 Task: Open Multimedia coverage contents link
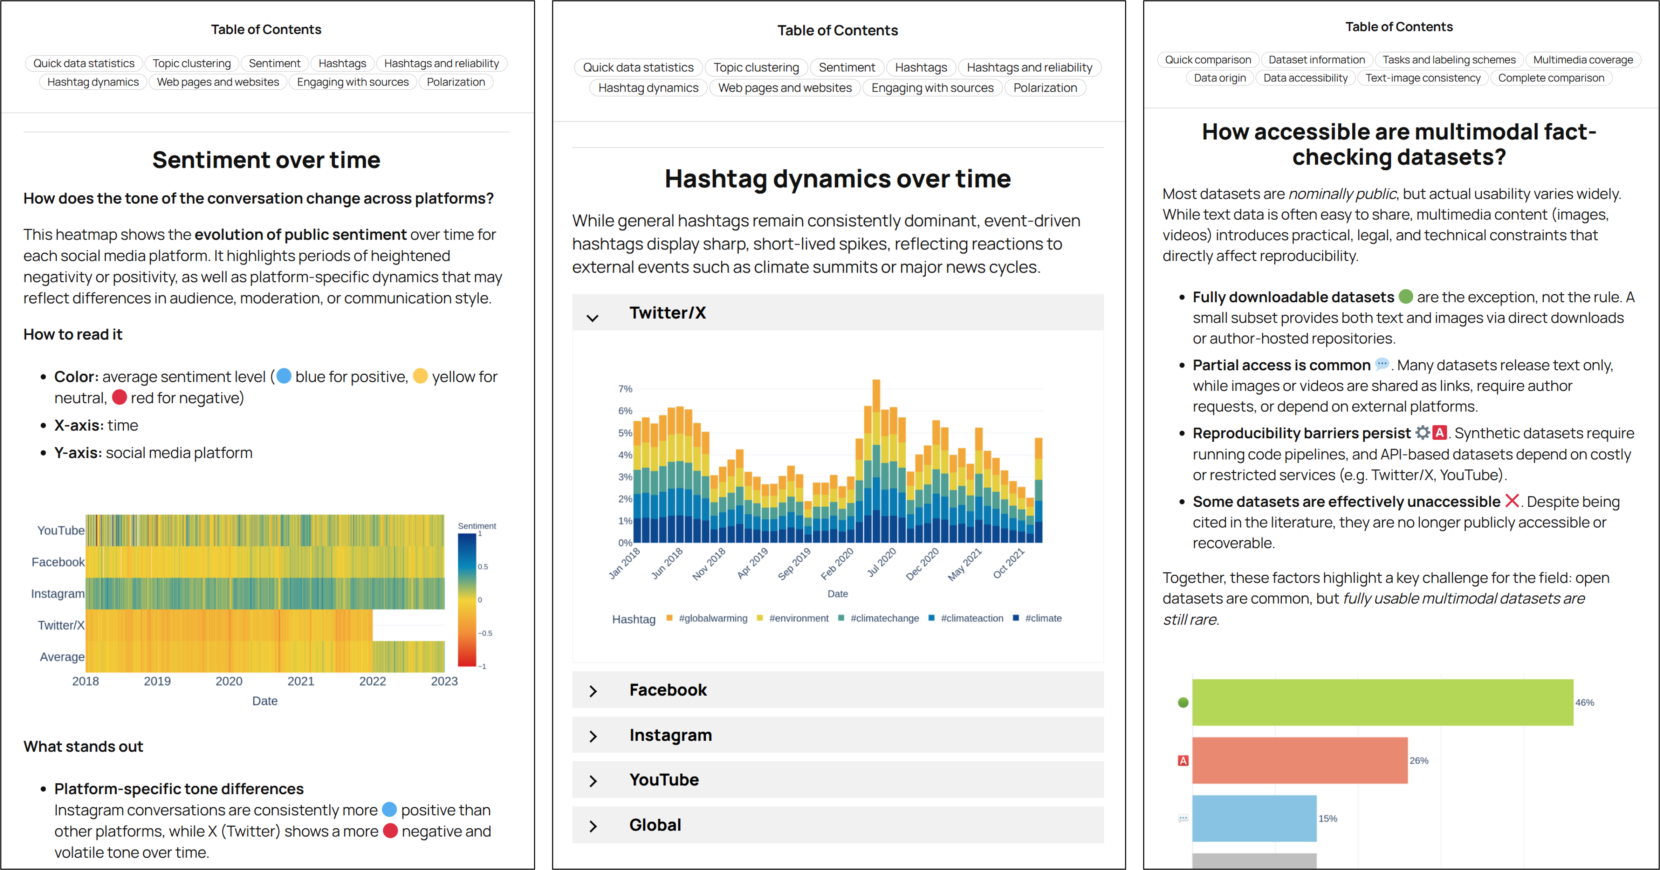pyautogui.click(x=1583, y=60)
